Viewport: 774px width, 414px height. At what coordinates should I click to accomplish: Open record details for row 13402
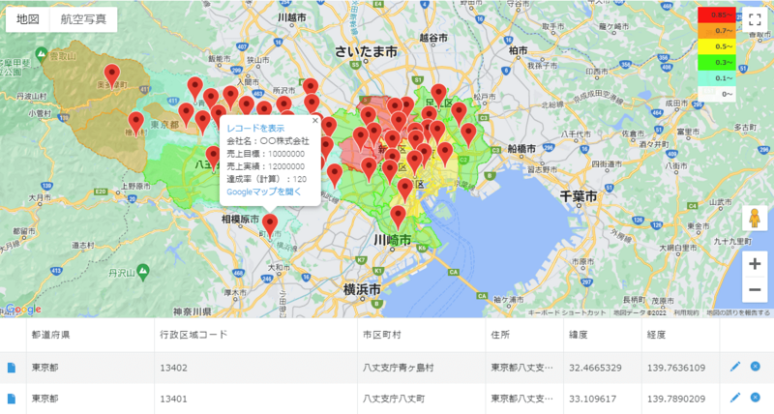(12, 368)
